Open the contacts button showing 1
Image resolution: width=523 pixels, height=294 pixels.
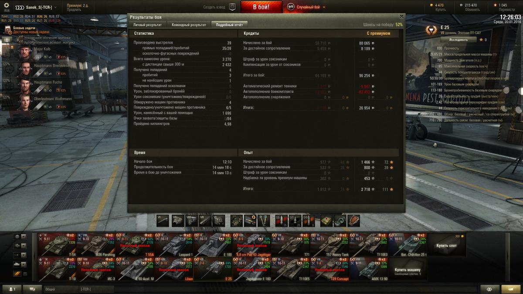(x=12, y=289)
